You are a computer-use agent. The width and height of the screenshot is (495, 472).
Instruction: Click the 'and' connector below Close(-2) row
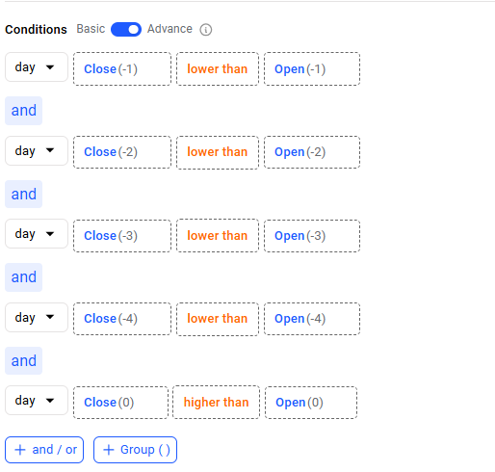(x=23, y=194)
